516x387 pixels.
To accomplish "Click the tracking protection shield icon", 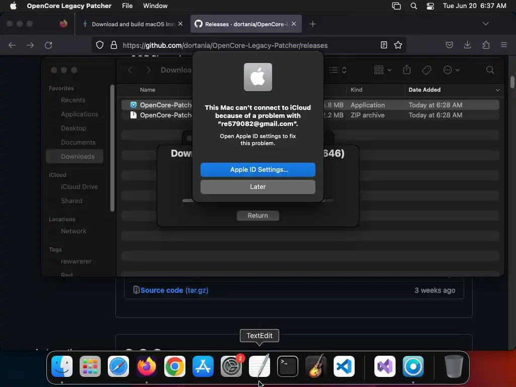I will tap(100, 45).
